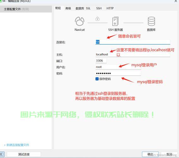Open the 高级 tab
The image size is (179, 158).
pos(68,8)
